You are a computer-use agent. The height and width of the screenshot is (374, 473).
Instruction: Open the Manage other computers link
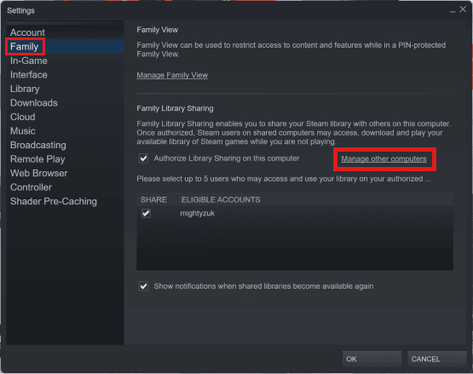click(x=384, y=159)
